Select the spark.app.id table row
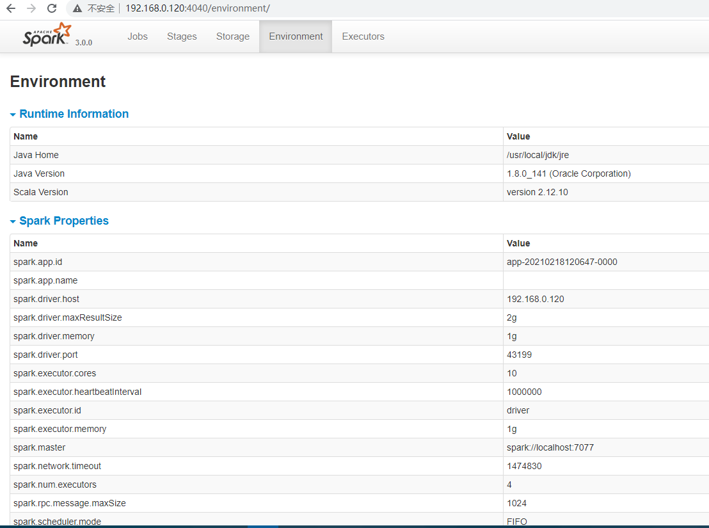 [x=256, y=262]
